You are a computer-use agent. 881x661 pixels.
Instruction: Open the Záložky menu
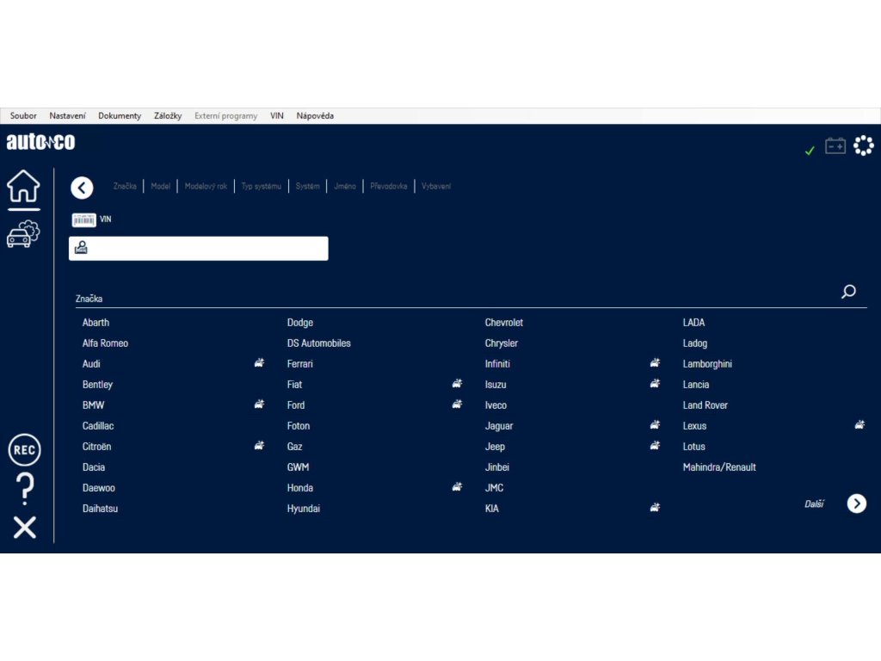pos(168,116)
